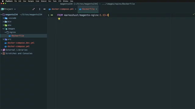Close the Dockerfile tab
This screenshot has width=195, height=109.
coord(96,9)
